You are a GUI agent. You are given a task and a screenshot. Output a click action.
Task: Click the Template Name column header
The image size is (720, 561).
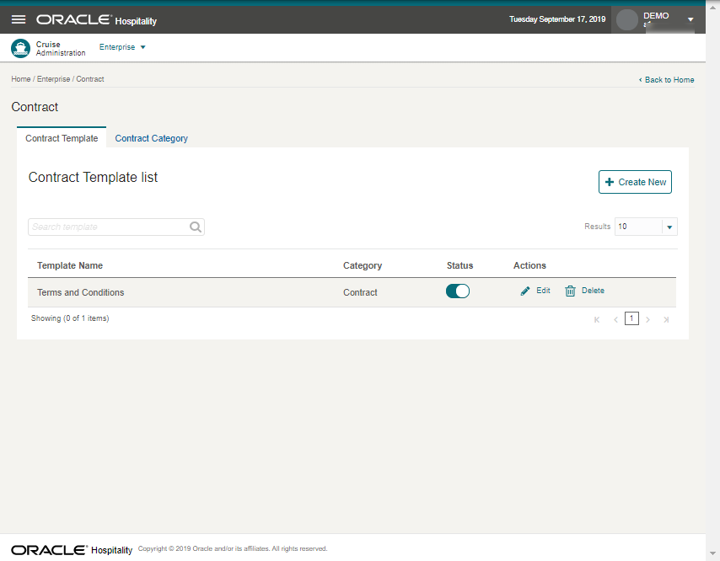pyautogui.click(x=70, y=265)
